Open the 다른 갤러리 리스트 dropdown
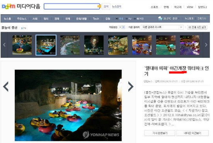This screenshot has height=143, width=213. (x=162, y=27)
